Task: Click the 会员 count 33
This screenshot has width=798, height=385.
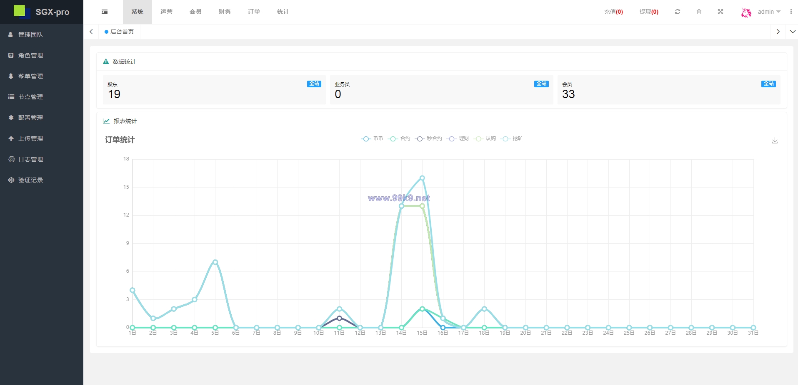Action: pyautogui.click(x=568, y=94)
